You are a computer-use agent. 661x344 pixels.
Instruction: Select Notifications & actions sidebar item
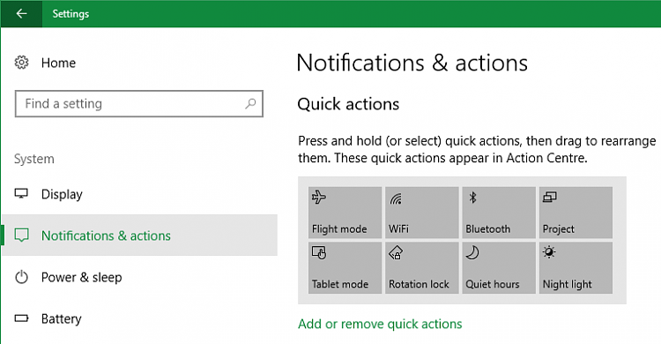click(139, 236)
